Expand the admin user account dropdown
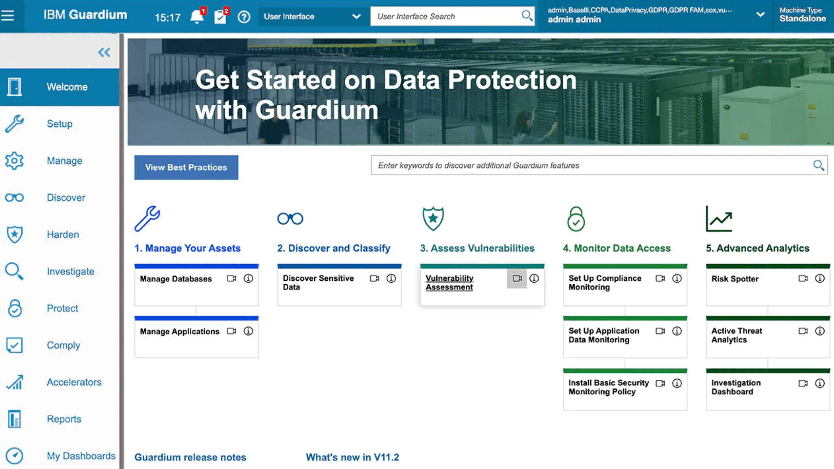834x469 pixels. [760, 15]
